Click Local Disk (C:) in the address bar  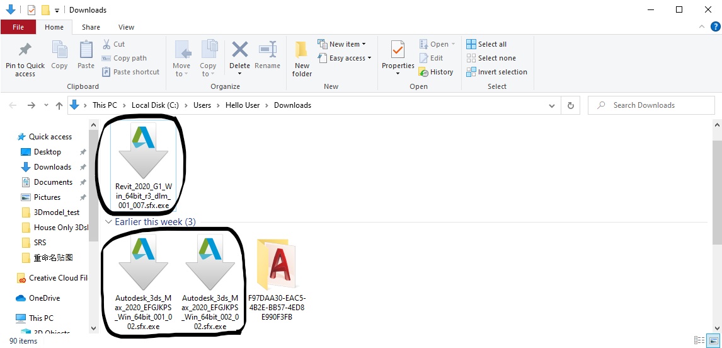(x=155, y=105)
